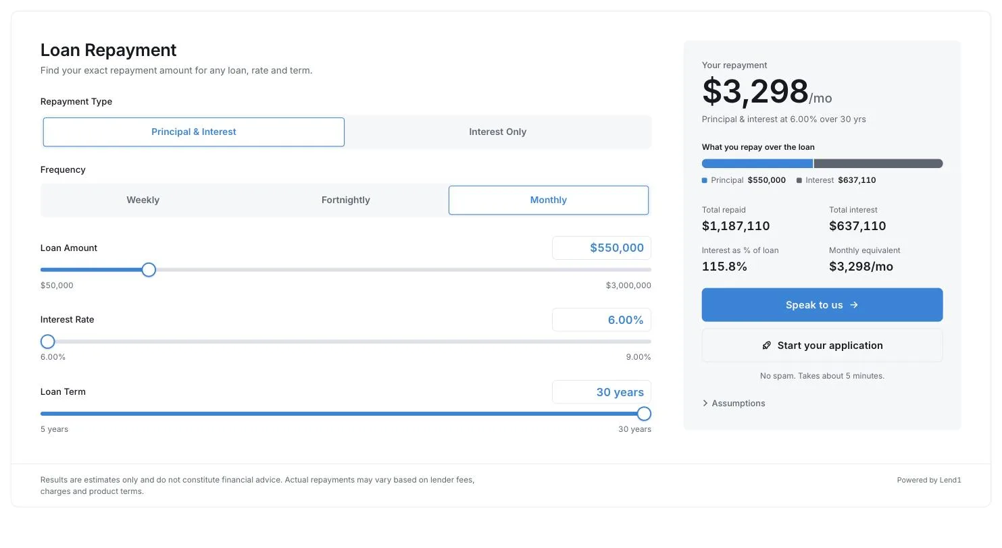Click the grey Interest legend square

(799, 181)
